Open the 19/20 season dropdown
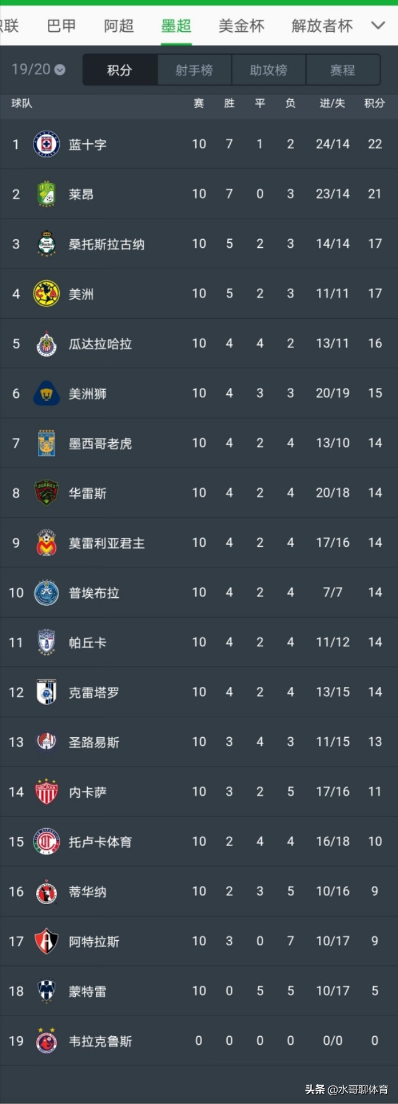This screenshot has height=1104, width=398. (38, 69)
